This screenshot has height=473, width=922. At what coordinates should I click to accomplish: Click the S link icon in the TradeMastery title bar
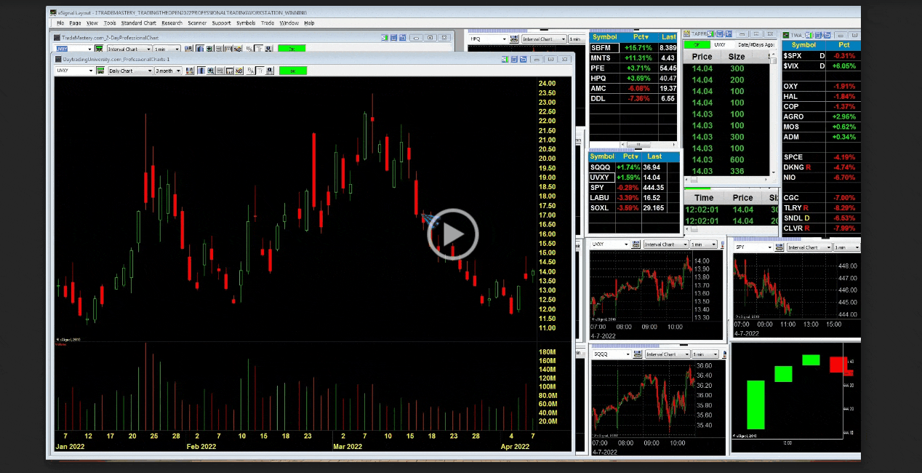(x=384, y=38)
